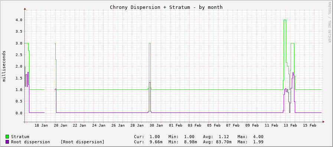
Task: Click the '26 Jan' x-axis date label
Action: [x=118, y=125]
